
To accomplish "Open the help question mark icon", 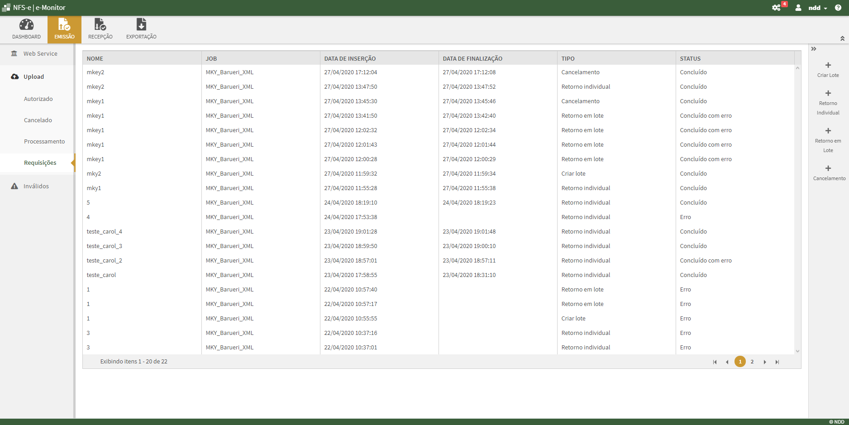I will (x=838, y=8).
